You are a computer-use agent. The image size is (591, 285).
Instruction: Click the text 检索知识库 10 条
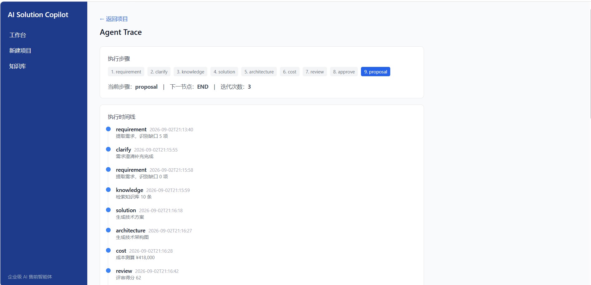pos(134,197)
